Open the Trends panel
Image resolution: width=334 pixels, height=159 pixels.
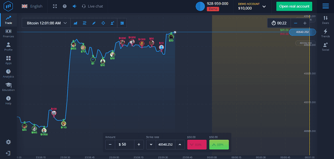click(326, 33)
